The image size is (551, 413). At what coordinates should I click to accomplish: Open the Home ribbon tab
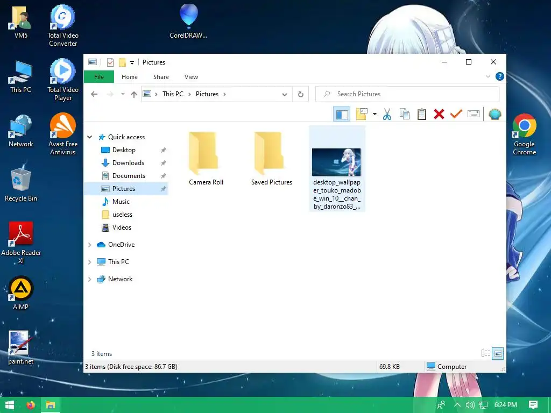[129, 77]
